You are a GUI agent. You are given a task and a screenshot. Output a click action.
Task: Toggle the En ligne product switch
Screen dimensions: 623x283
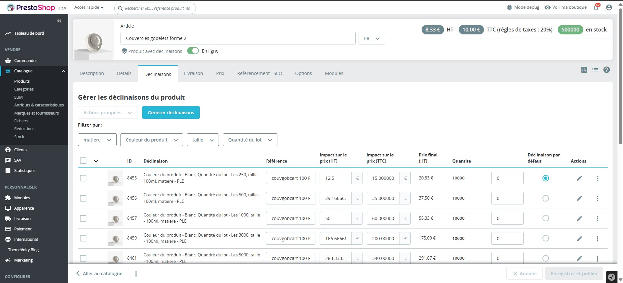click(x=193, y=51)
